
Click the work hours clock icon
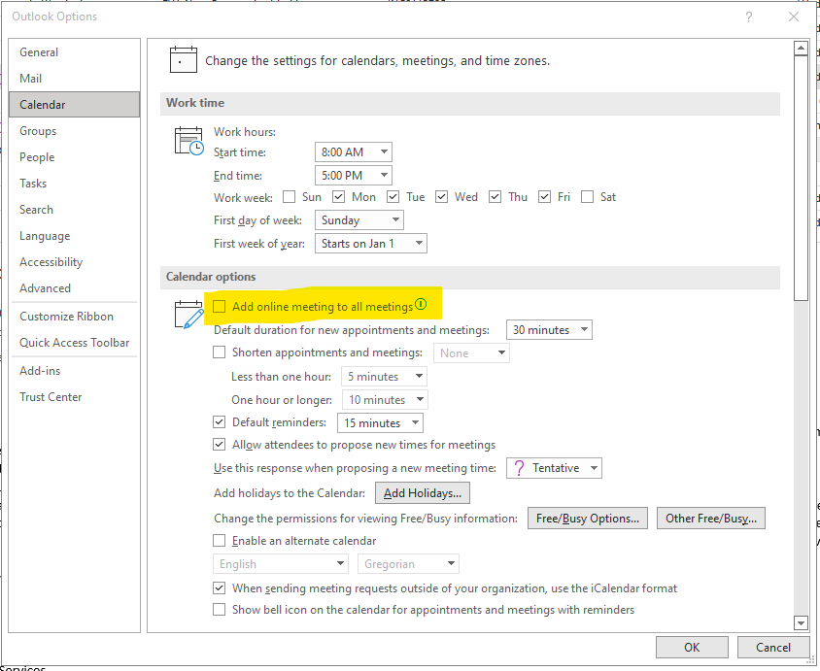188,140
